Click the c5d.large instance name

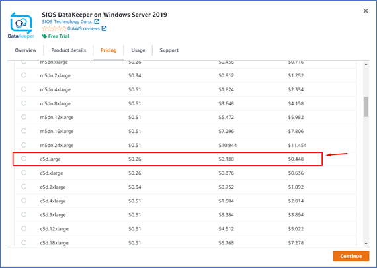point(50,159)
